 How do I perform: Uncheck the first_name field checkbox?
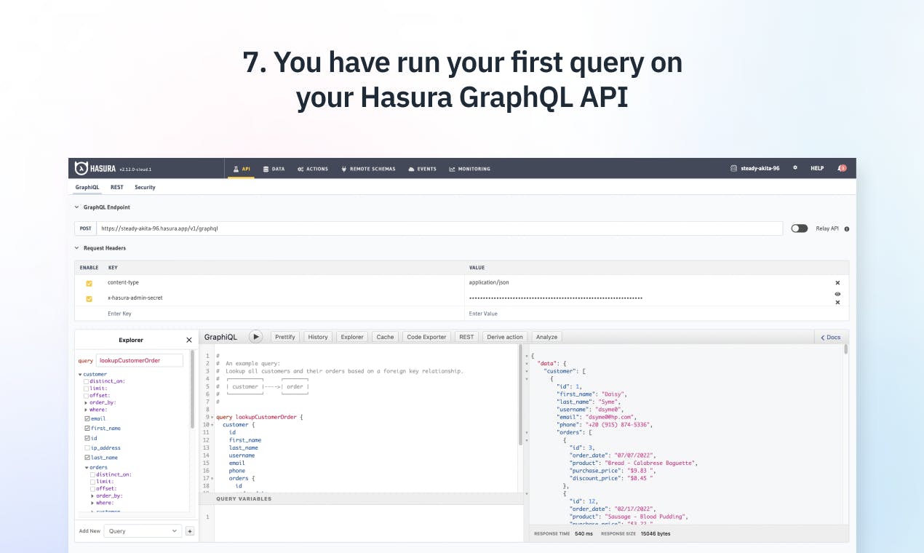coord(87,429)
